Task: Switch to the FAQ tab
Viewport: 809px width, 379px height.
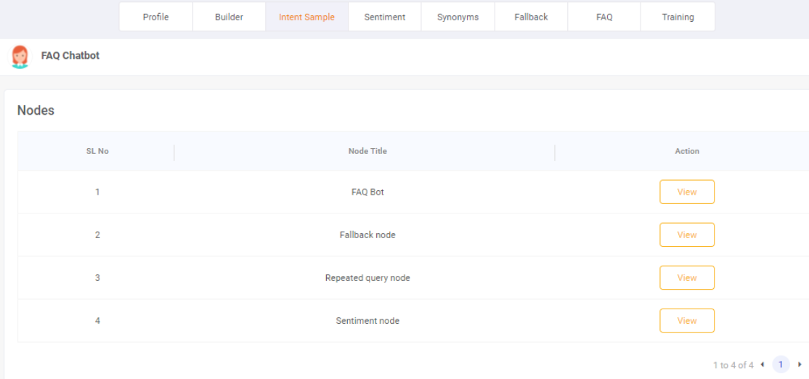Action: [x=604, y=17]
